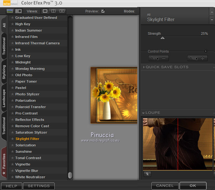Screen dimensions: 215x190
Task: Favorite star for Sunshine
Action: (12, 151)
